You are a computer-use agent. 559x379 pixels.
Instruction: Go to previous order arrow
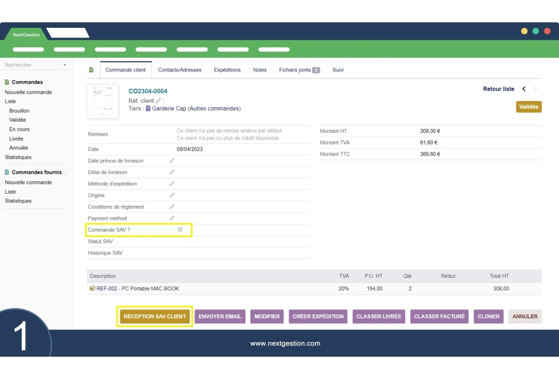click(x=524, y=89)
